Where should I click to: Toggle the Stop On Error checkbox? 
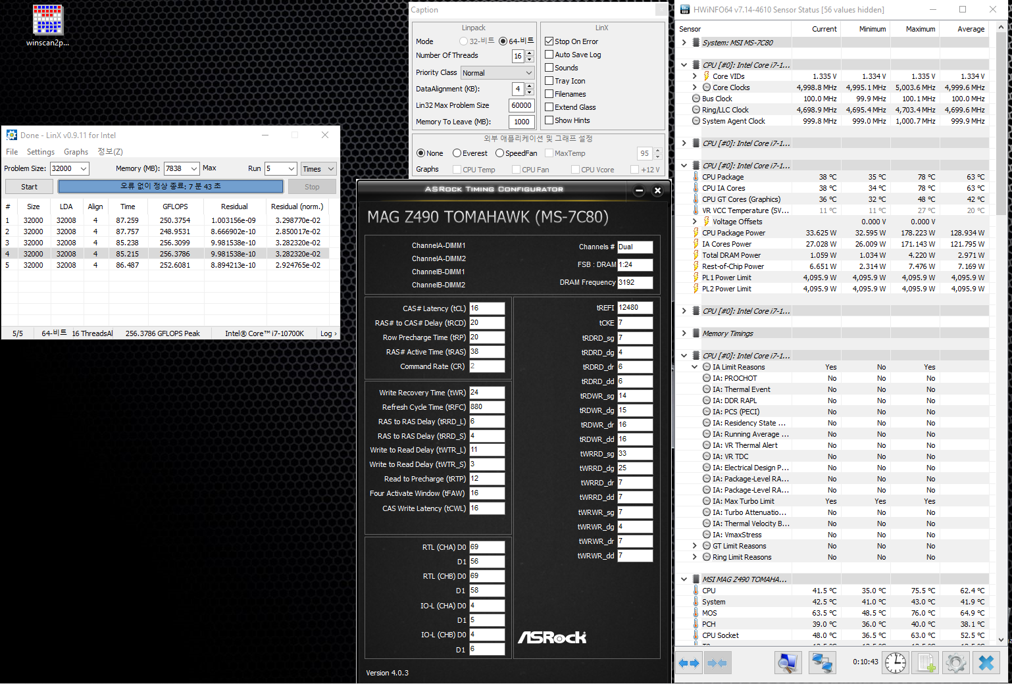549,41
